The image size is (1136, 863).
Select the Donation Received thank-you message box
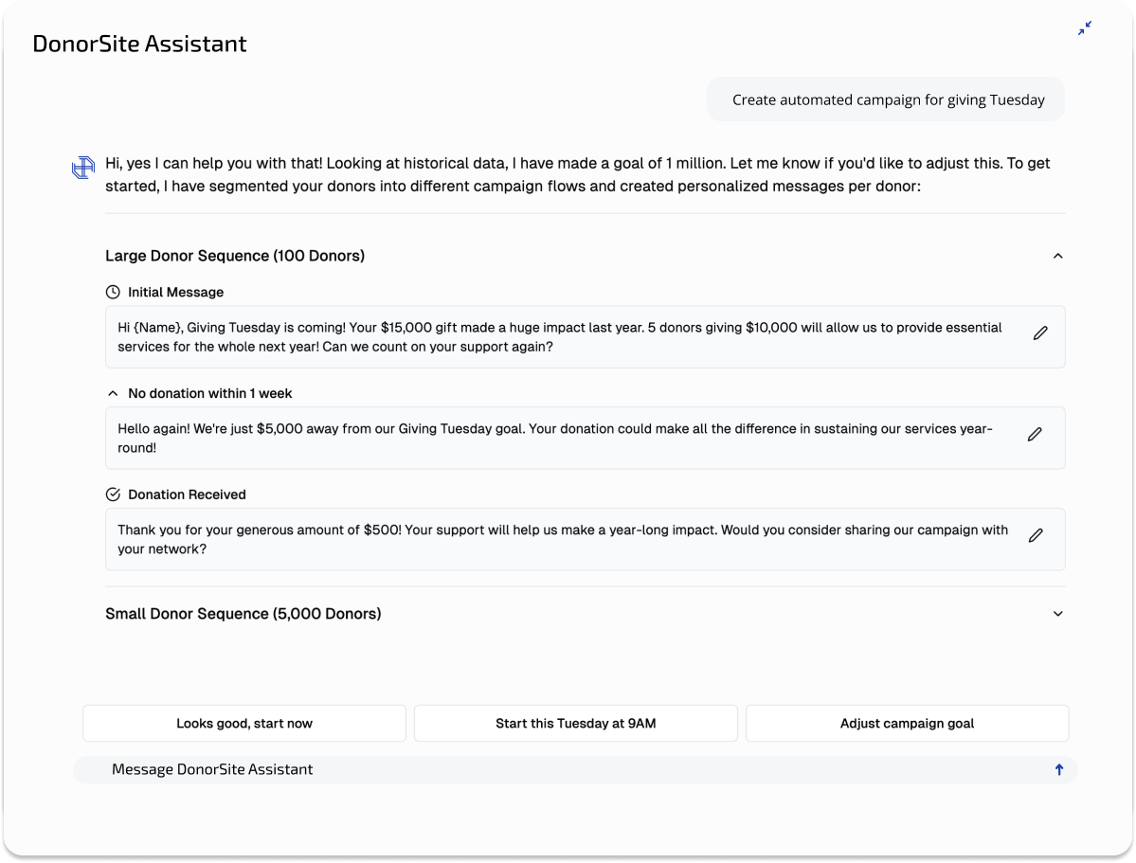tap(586, 539)
